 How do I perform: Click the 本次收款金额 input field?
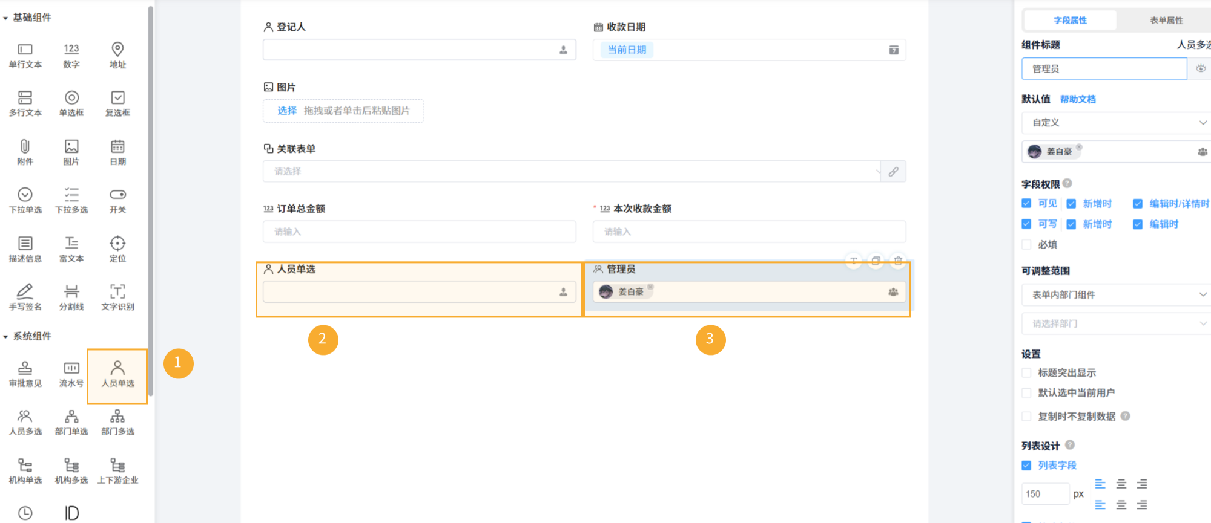pyautogui.click(x=749, y=232)
